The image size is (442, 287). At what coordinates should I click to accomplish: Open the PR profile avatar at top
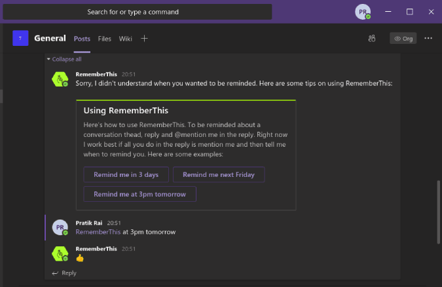point(363,12)
